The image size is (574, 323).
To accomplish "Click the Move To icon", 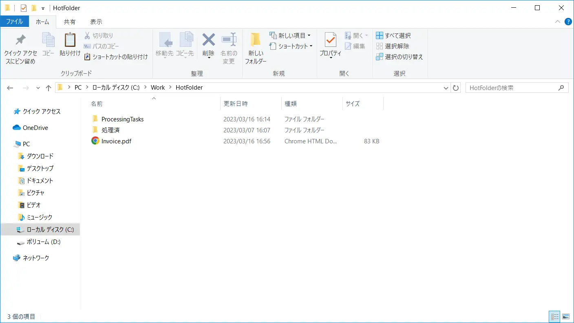I will [x=165, y=40].
